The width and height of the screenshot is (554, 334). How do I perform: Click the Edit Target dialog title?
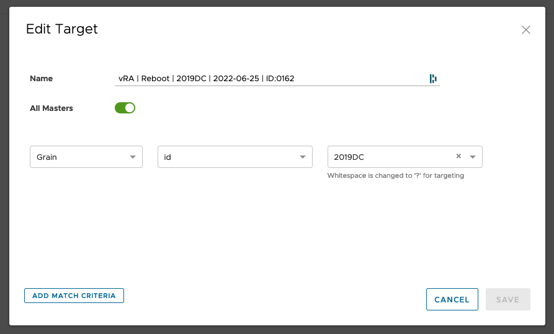point(62,29)
